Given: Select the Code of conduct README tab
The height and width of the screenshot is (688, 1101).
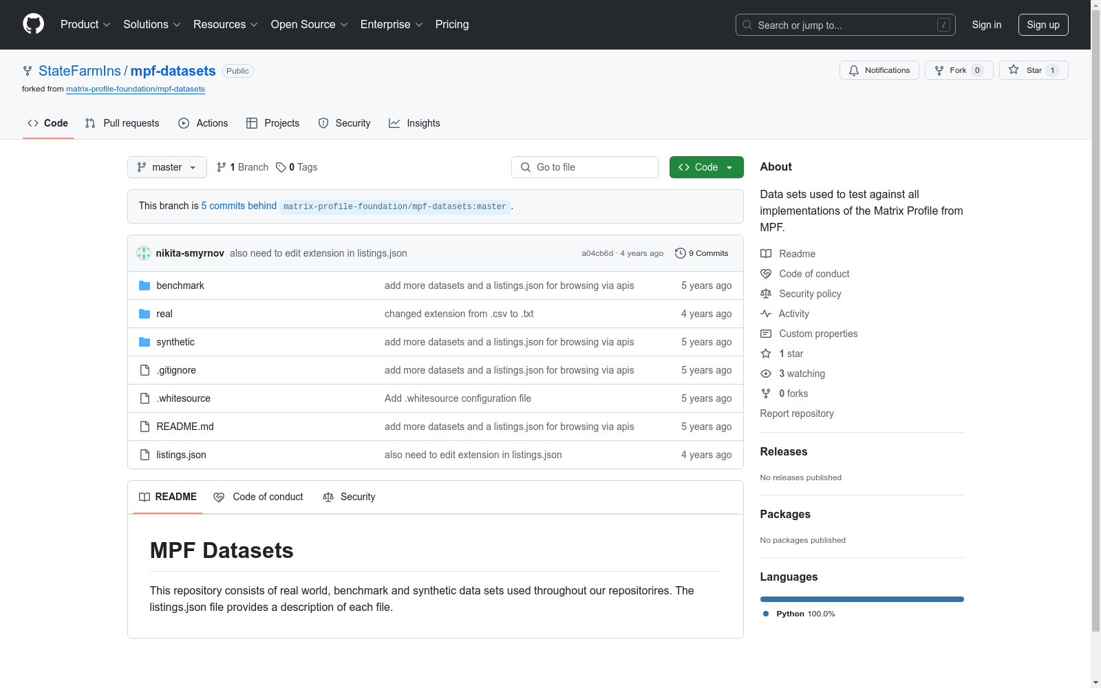Looking at the screenshot, I should 258,497.
